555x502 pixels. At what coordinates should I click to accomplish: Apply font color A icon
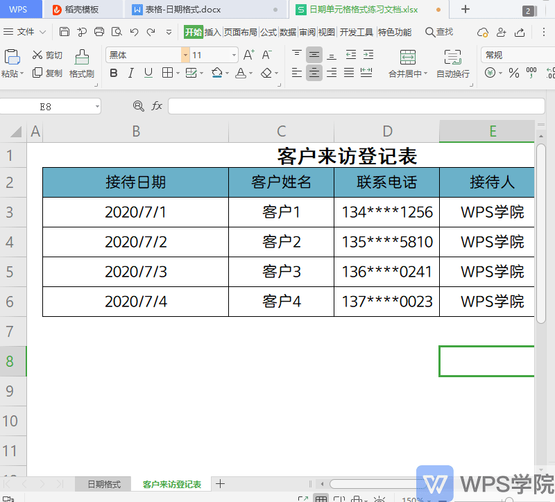click(x=241, y=73)
